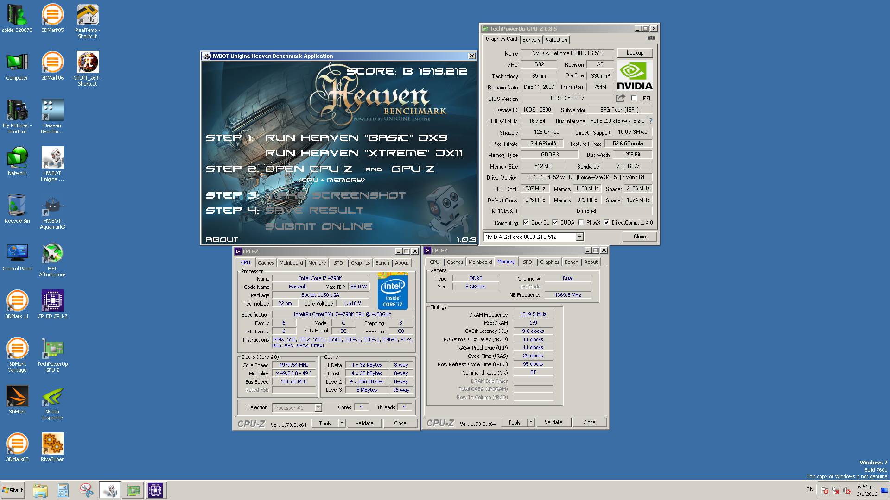Expand Tools dropdown arrow in CPU tab window
Viewport: 890px width, 500px height.
click(x=342, y=423)
